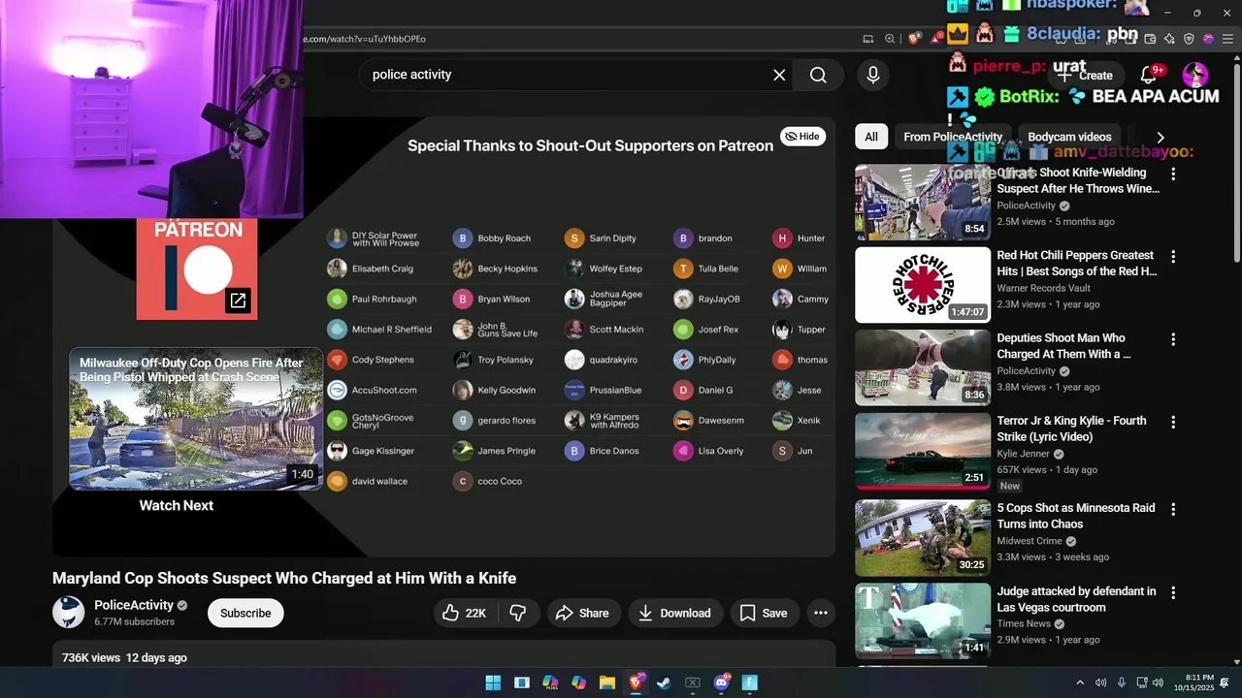
Task: Open Microsoft Copilot from the taskbar
Action: coord(579,682)
